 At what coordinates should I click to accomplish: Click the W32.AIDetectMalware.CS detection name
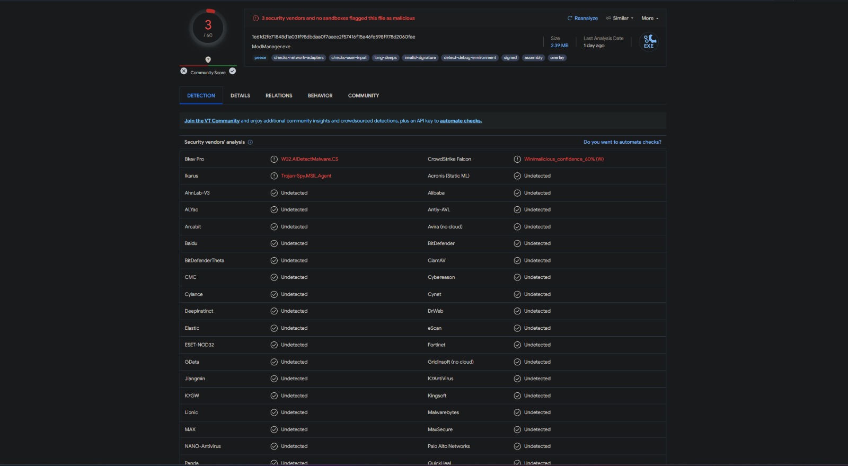(x=310, y=159)
